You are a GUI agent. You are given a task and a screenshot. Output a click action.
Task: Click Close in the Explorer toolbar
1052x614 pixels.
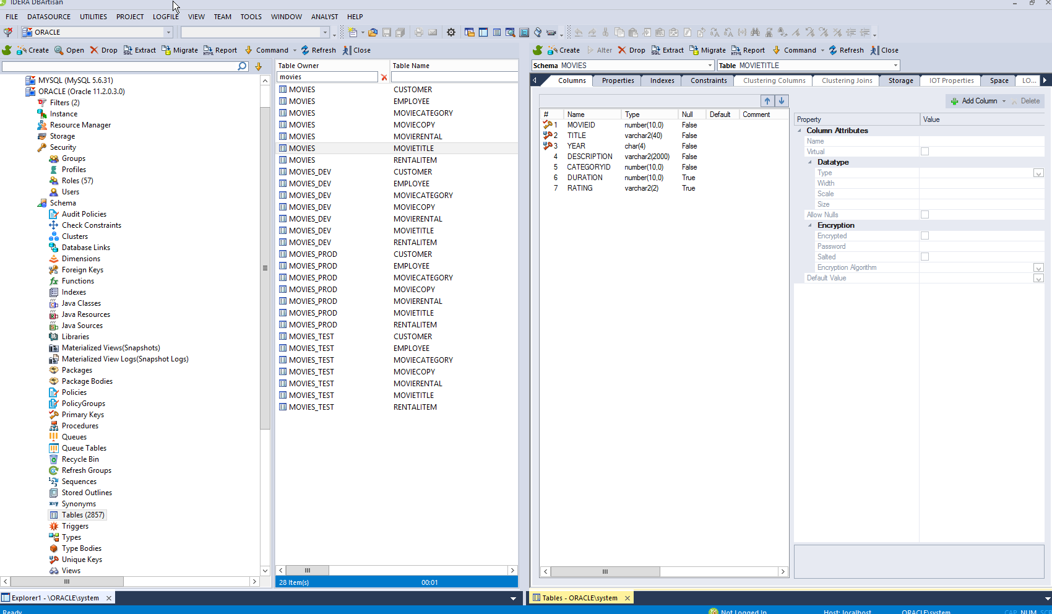click(x=356, y=50)
